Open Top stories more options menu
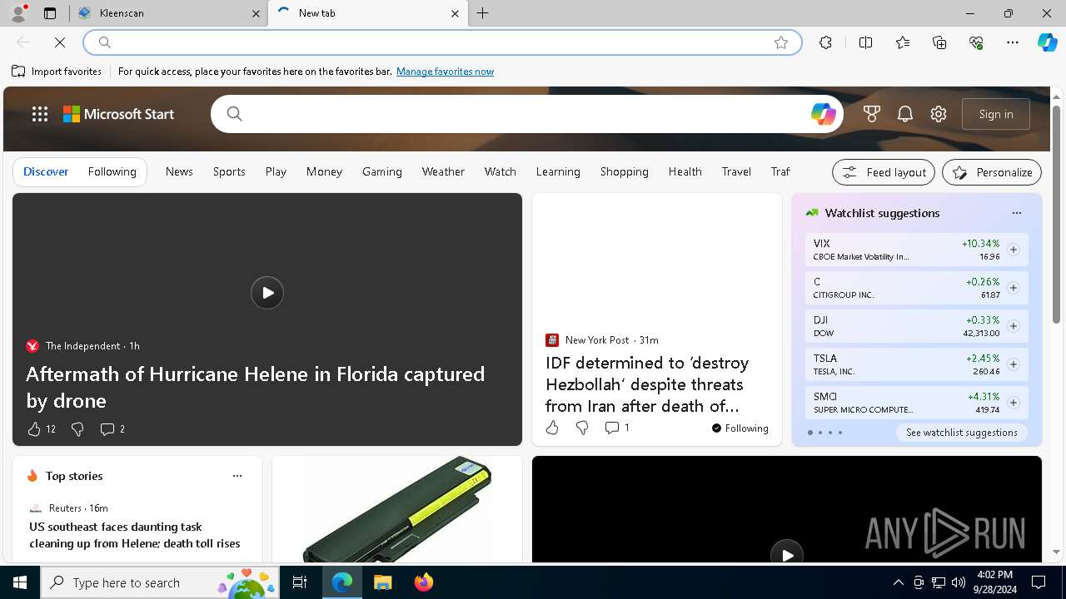1066x599 pixels. point(237,476)
